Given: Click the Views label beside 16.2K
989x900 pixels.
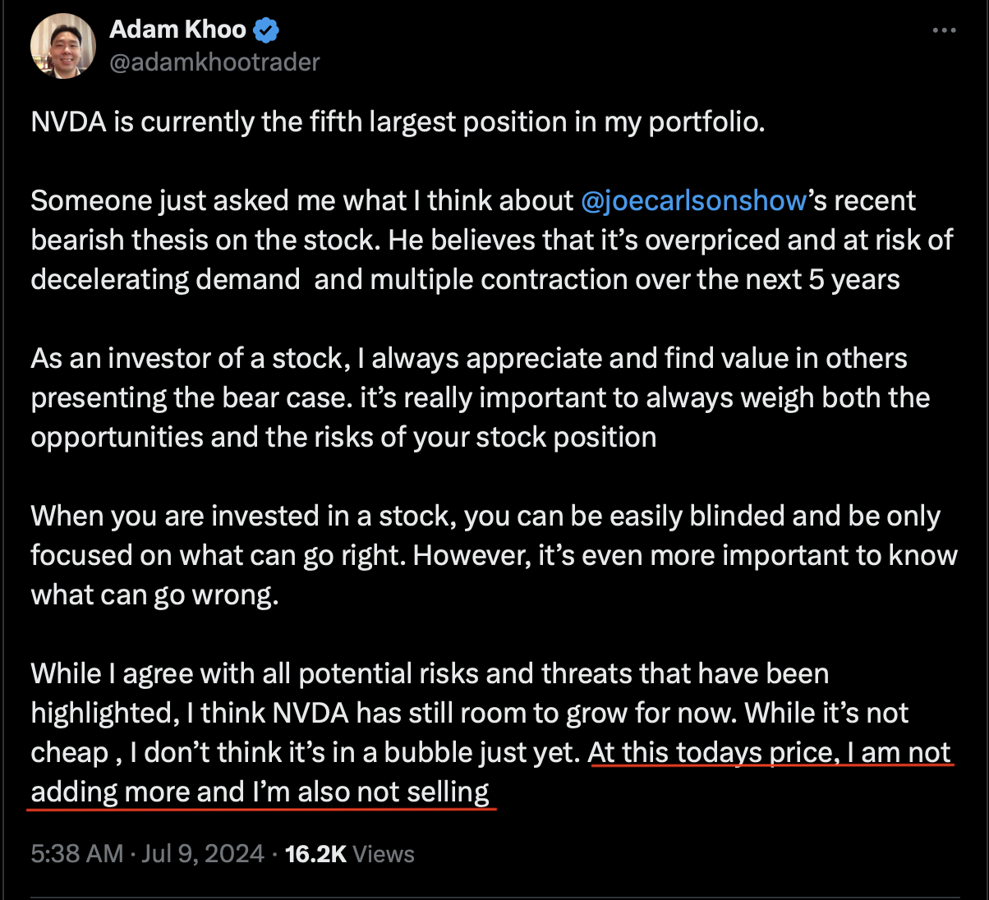Looking at the screenshot, I should (x=384, y=854).
